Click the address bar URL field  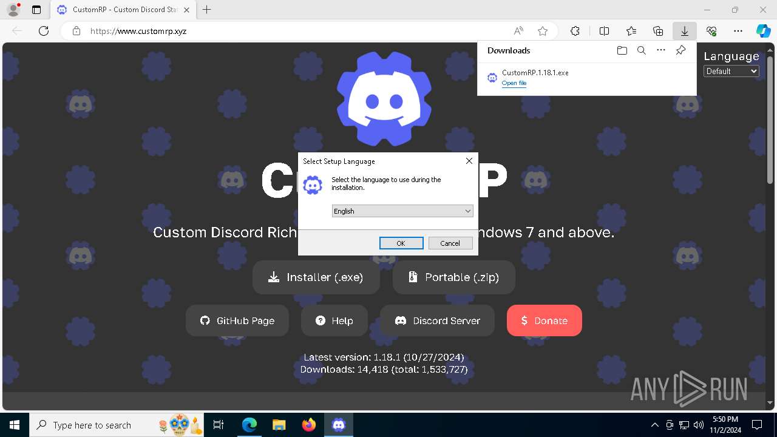tap(297, 31)
